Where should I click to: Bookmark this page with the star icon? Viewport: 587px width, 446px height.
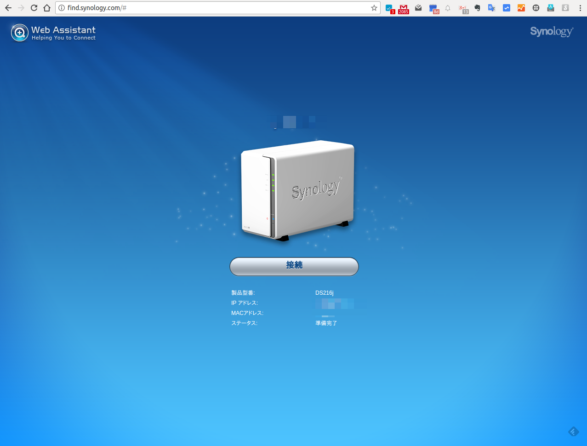374,8
